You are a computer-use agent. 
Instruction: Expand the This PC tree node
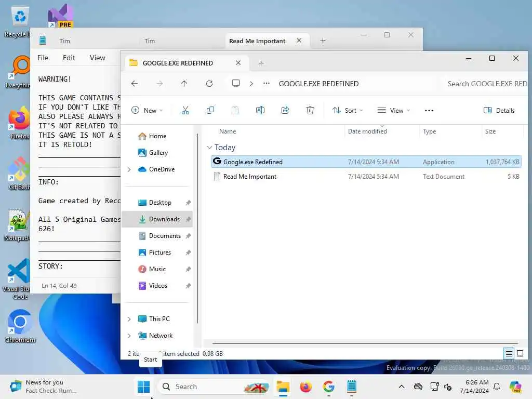tap(129, 319)
